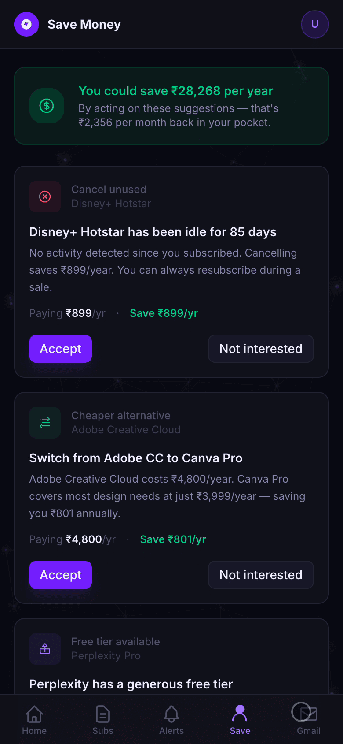The image size is (343, 744).
Task: Click the lightning bolt Save Money app logo
Action: pos(26,24)
